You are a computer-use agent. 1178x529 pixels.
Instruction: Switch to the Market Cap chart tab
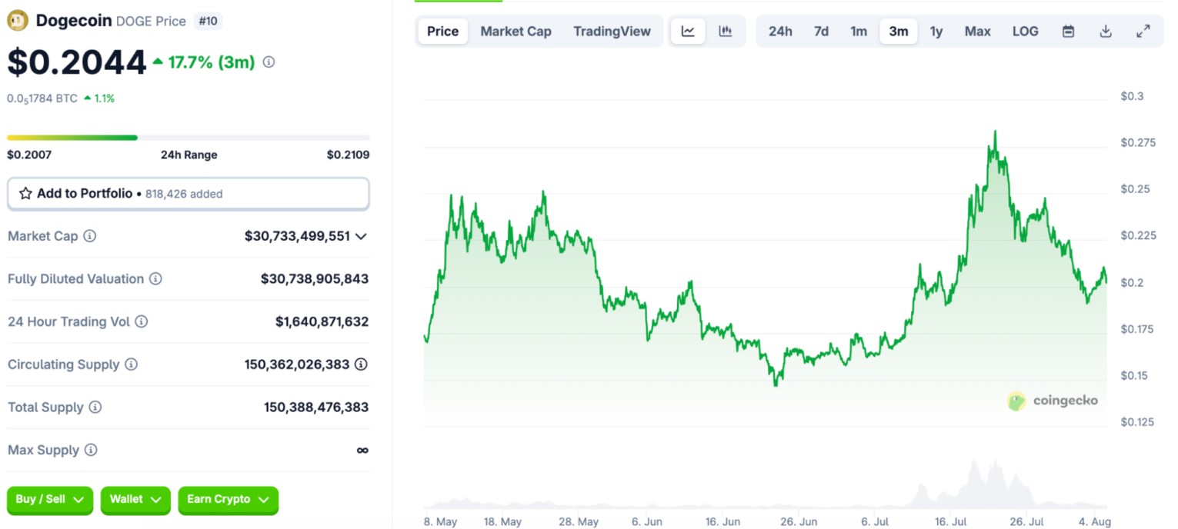(516, 31)
